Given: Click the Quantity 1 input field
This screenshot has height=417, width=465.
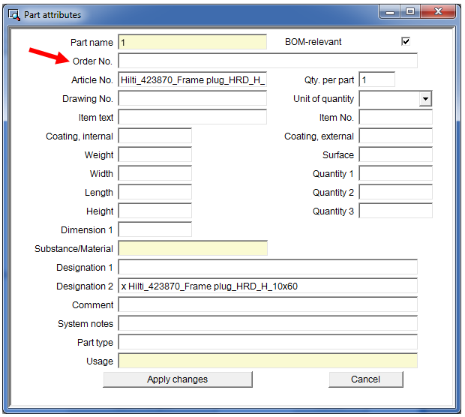Looking at the screenshot, I should [395, 173].
